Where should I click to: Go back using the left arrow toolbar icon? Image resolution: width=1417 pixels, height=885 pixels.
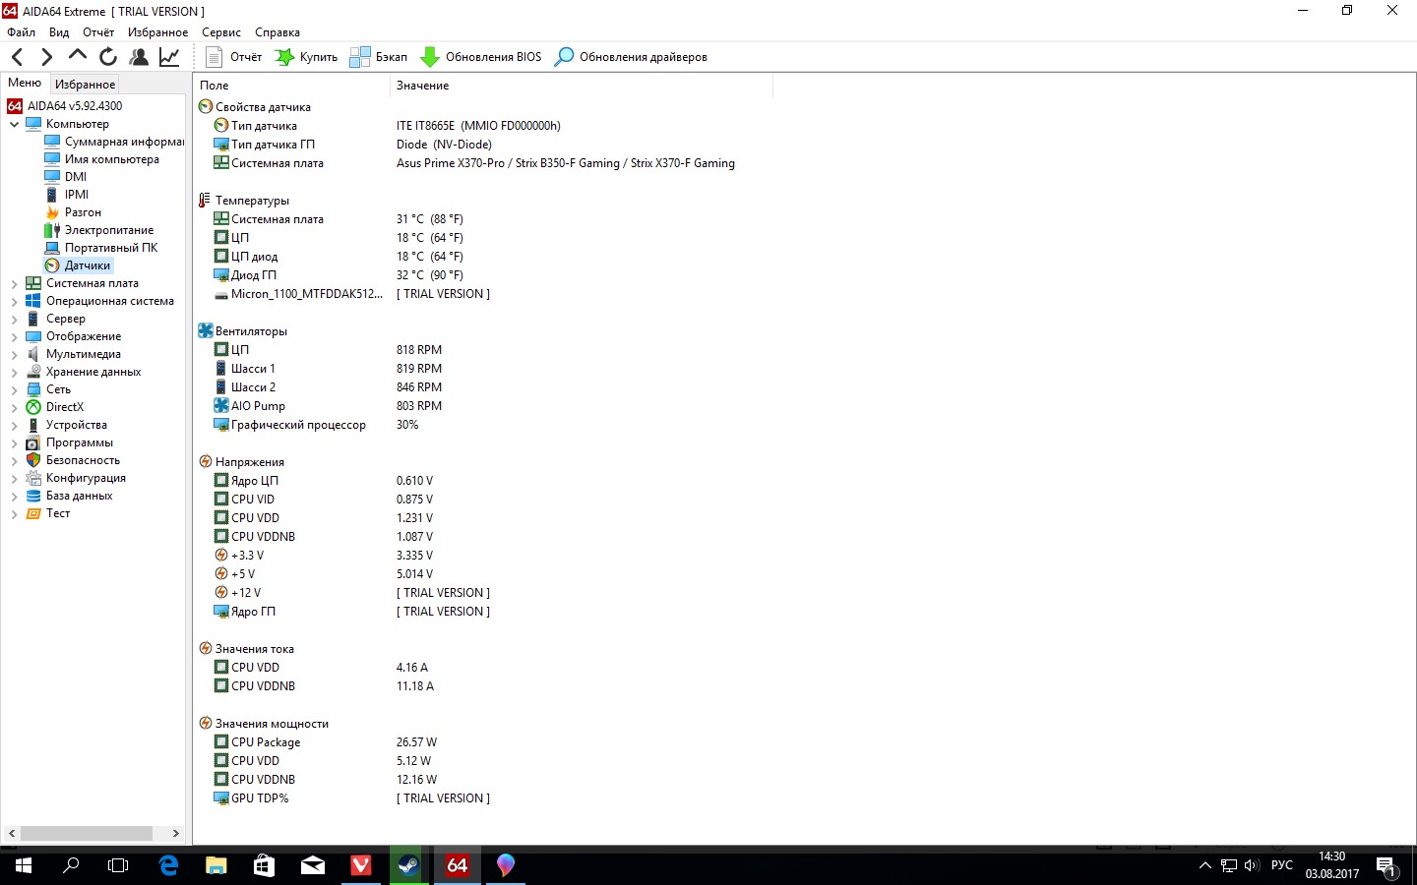17,57
